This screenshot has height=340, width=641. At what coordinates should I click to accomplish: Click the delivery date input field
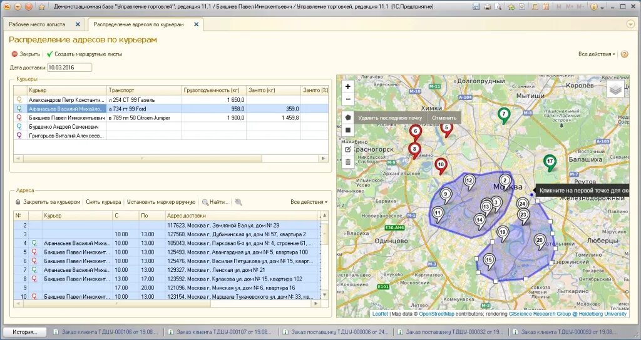[69, 67]
